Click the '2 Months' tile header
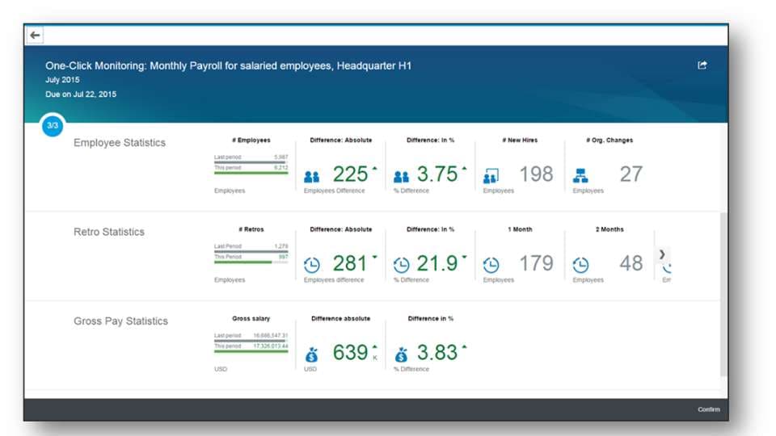 [609, 229]
